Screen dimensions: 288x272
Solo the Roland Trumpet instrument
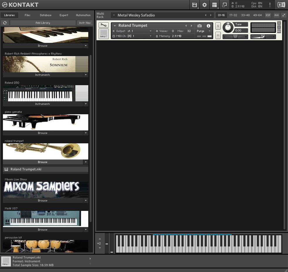(218, 26)
